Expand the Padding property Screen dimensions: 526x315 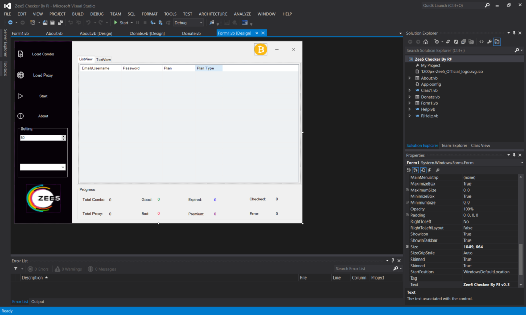(407, 215)
